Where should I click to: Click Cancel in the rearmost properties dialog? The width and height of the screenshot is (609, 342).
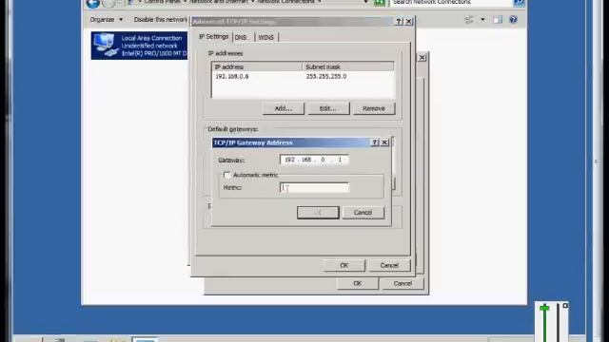coord(403,283)
